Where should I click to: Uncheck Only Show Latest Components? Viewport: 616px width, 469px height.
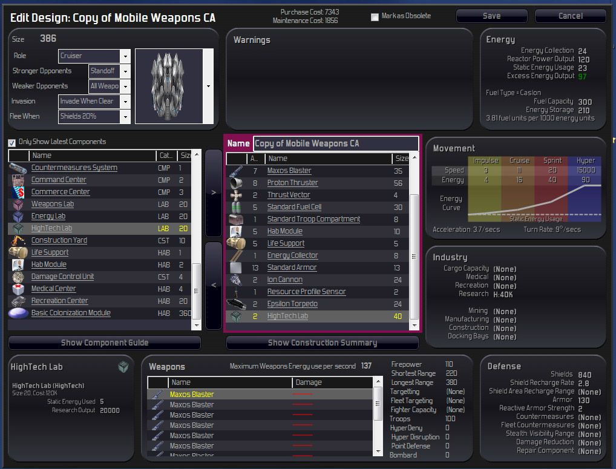pyautogui.click(x=12, y=142)
